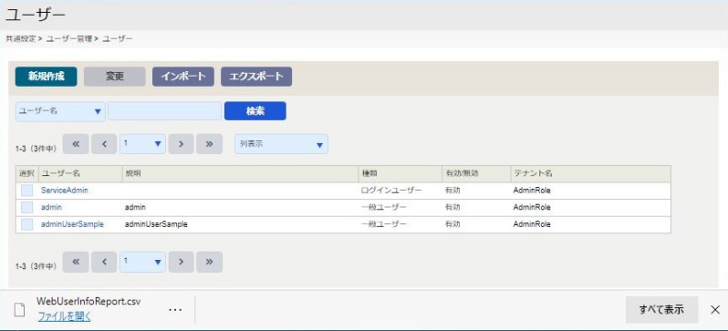This screenshot has width=728, height=331.
Task: Go to previous page in top pager
Action: pos(104,144)
